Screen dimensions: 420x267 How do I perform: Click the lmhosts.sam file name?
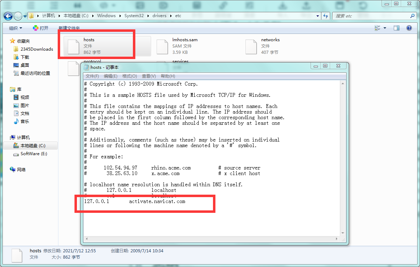click(x=185, y=40)
